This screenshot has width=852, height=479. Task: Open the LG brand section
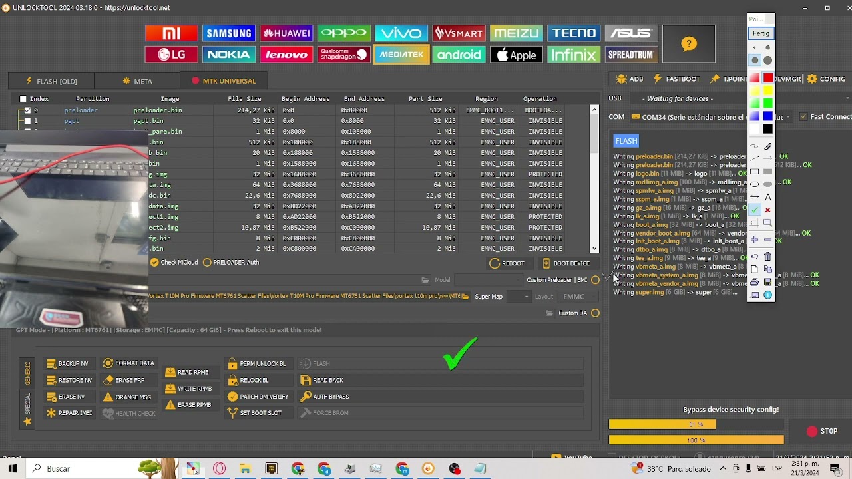click(171, 55)
